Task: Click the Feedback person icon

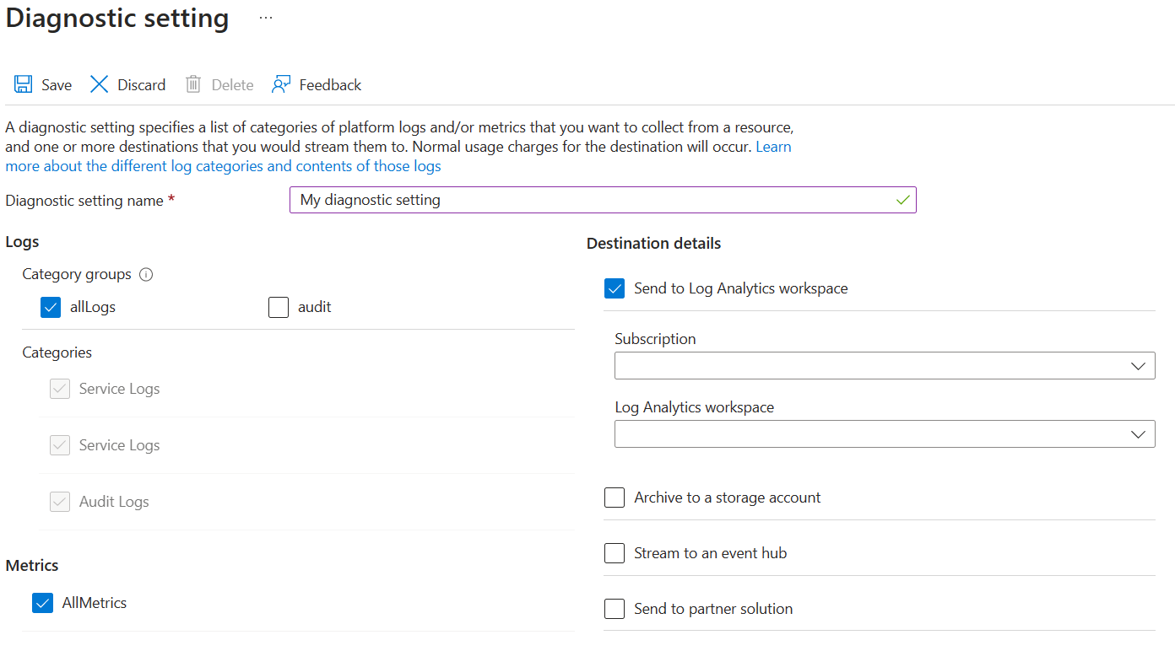Action: tap(281, 84)
